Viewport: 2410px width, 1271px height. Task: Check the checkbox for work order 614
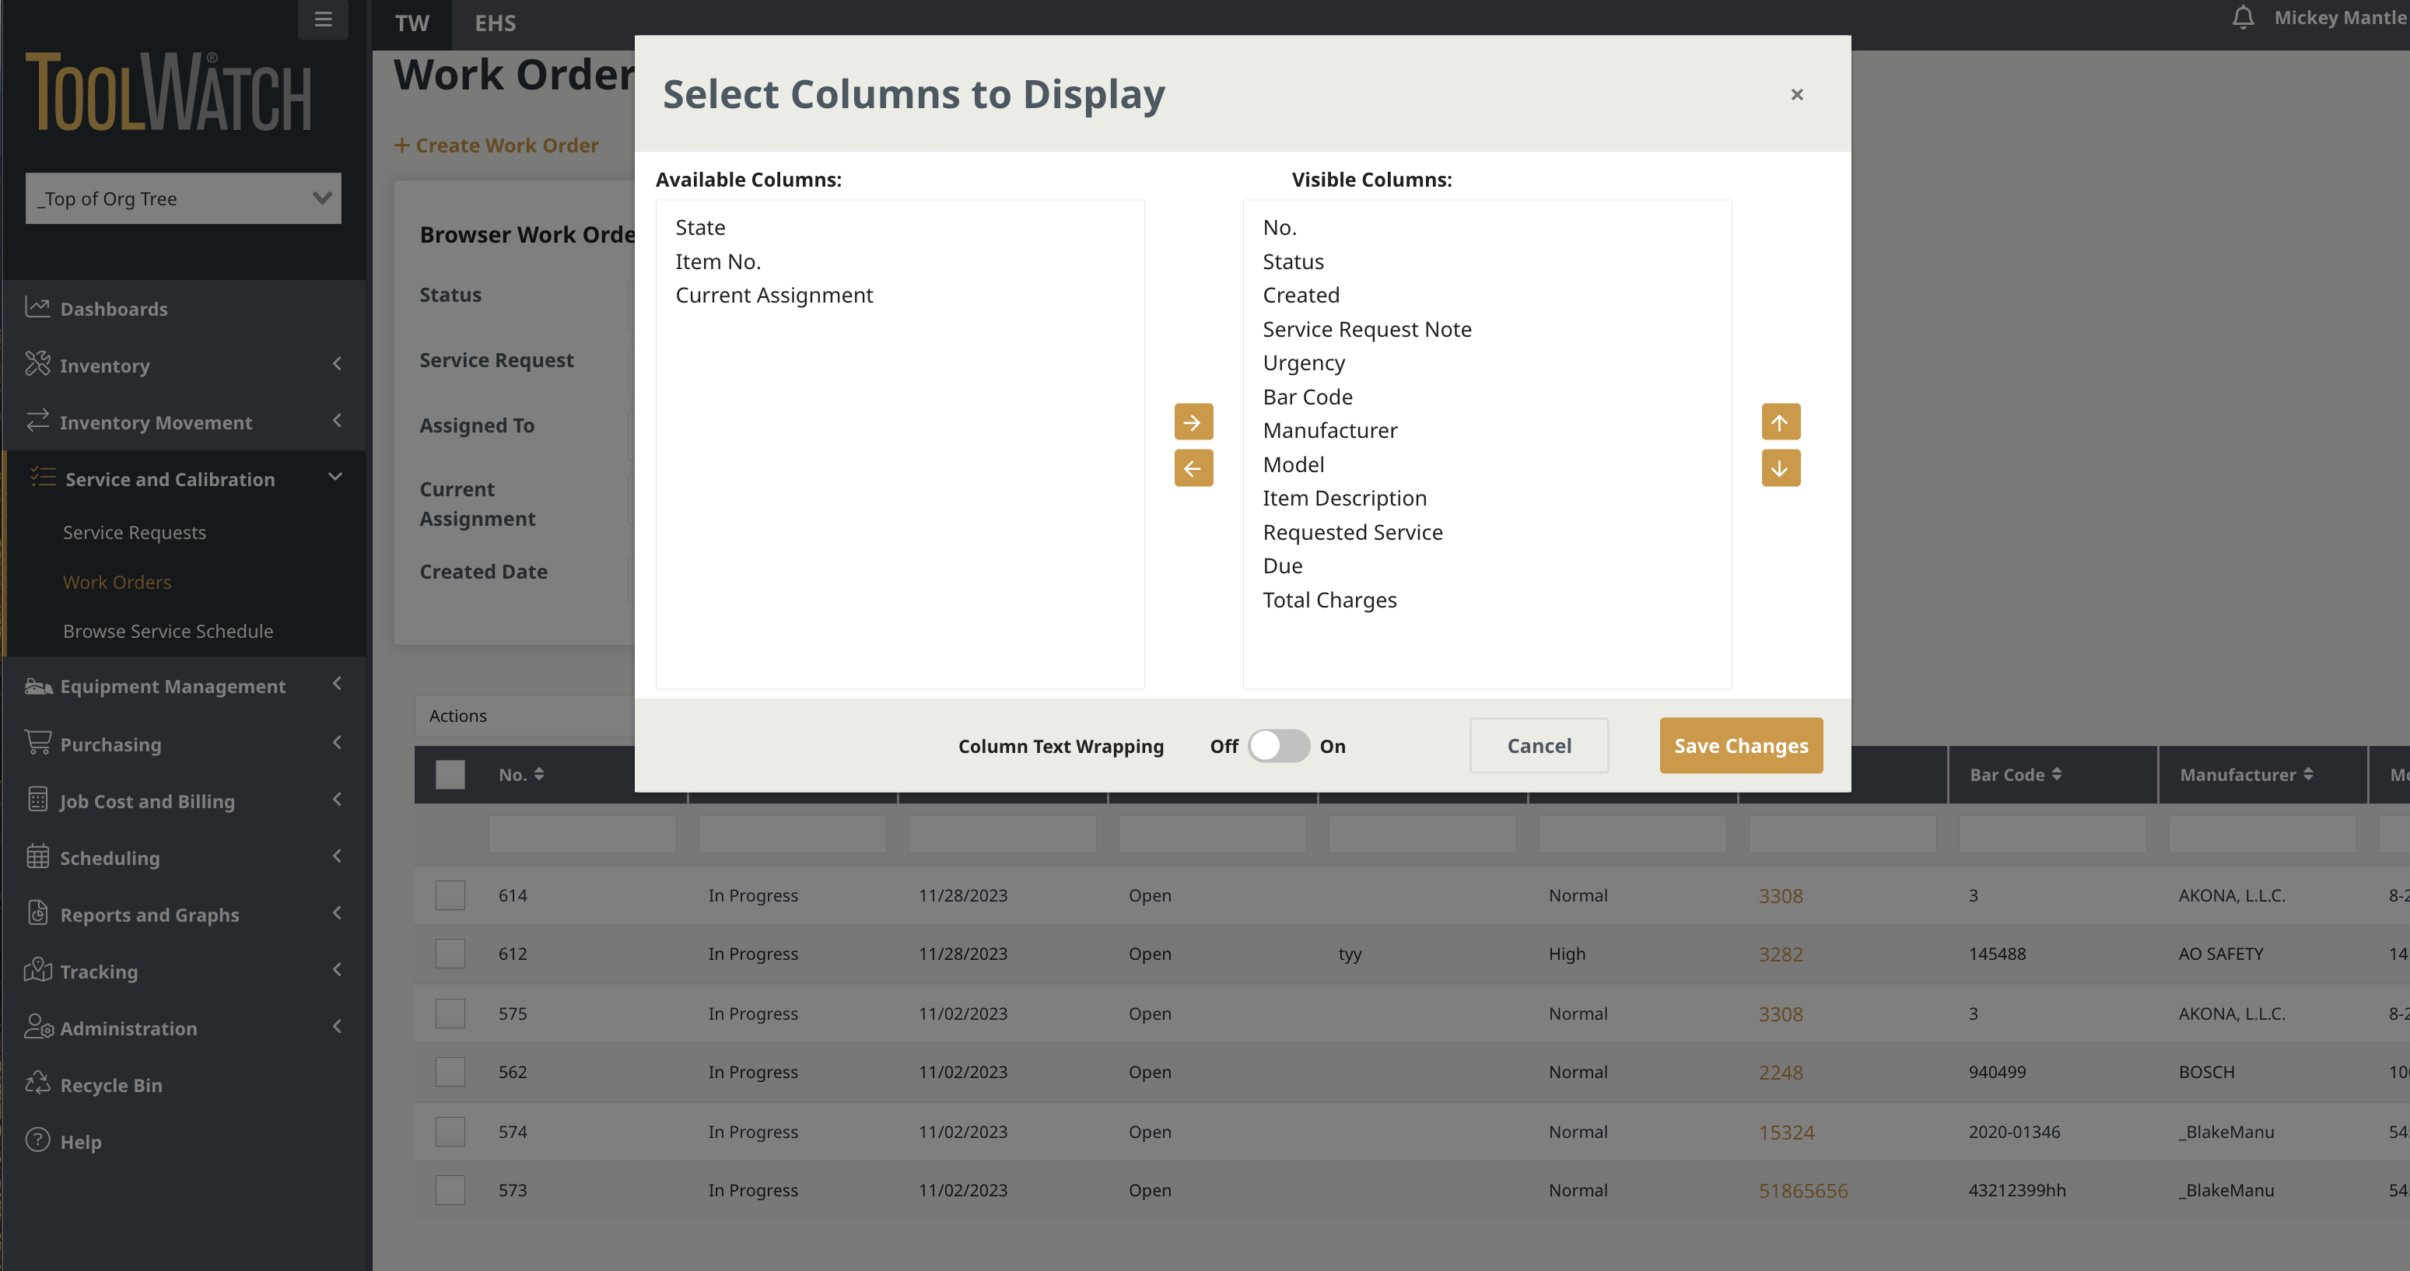tap(450, 895)
